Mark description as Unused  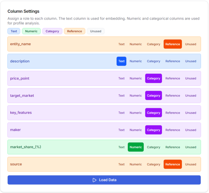point(190,61)
